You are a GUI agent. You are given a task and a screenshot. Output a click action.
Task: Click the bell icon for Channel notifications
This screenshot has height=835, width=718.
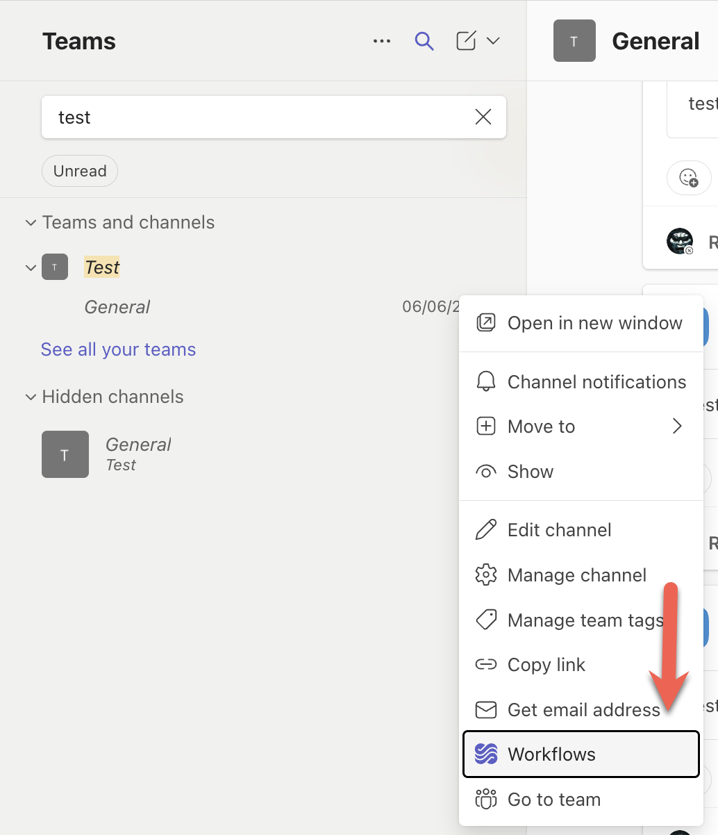486,381
